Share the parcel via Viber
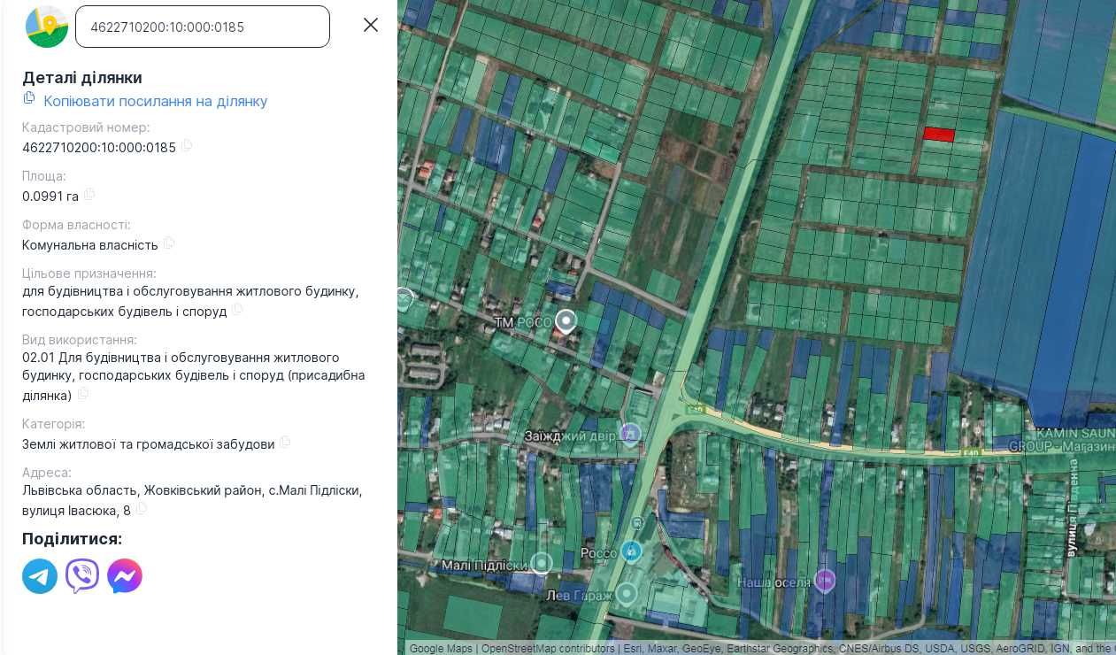Screen dimensions: 1116x655 coord(82,576)
